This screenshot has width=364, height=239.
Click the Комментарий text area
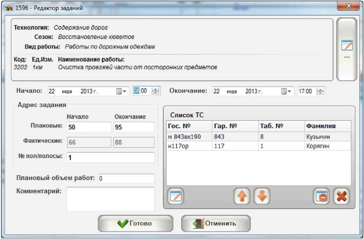(x=111, y=199)
